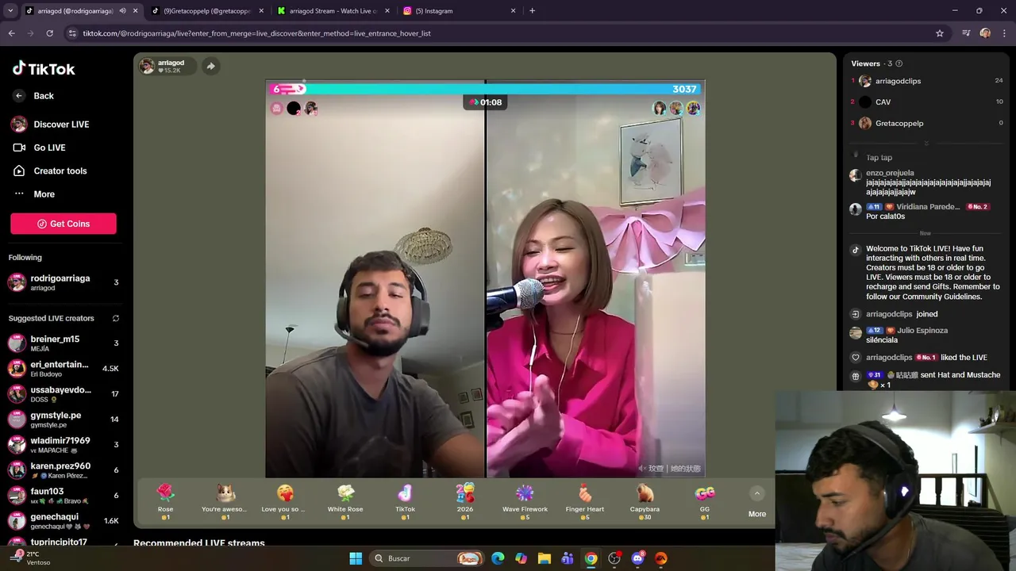This screenshot has height=571, width=1016.
Task: Open karen.prez960 suggested live
Action: tap(63, 469)
